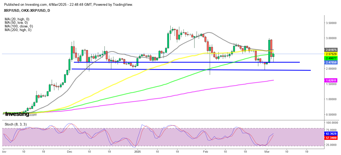Select the MA (20, high, 0) indicator label
The height and width of the screenshot is (155, 341).
(17, 19)
